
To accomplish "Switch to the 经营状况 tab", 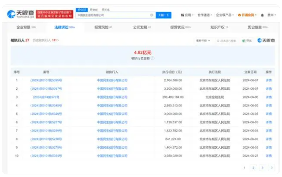I will [181, 27].
